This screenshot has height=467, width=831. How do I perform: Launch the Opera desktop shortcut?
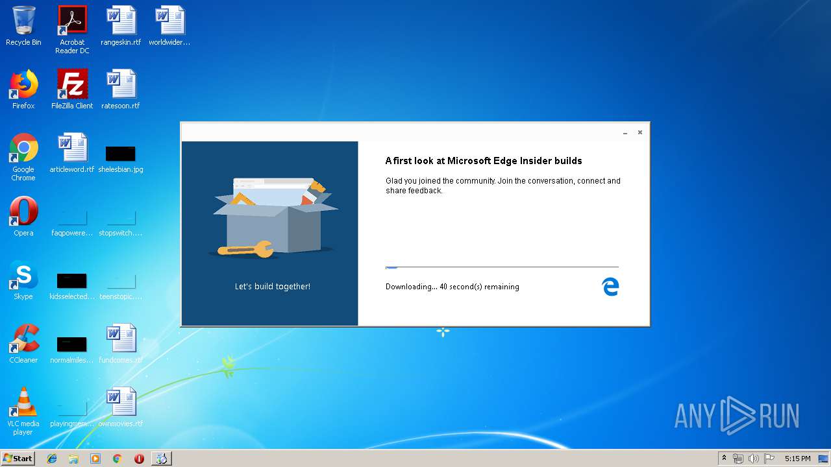[x=23, y=217]
